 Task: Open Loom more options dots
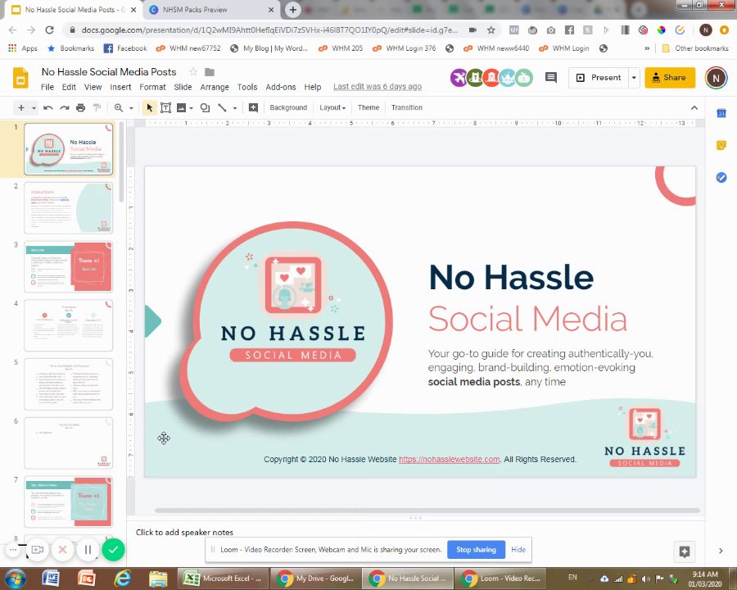tap(12, 550)
